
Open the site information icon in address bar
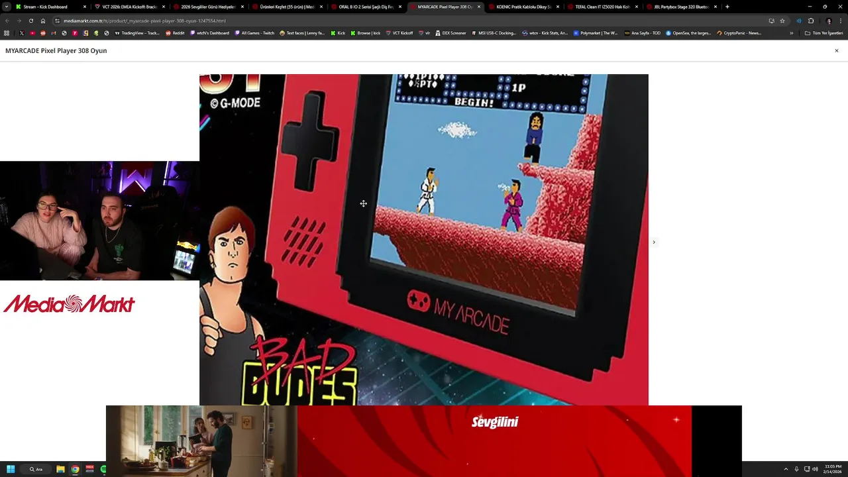click(x=58, y=21)
